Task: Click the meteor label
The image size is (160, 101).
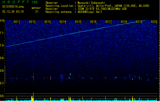Action: [36, 8]
